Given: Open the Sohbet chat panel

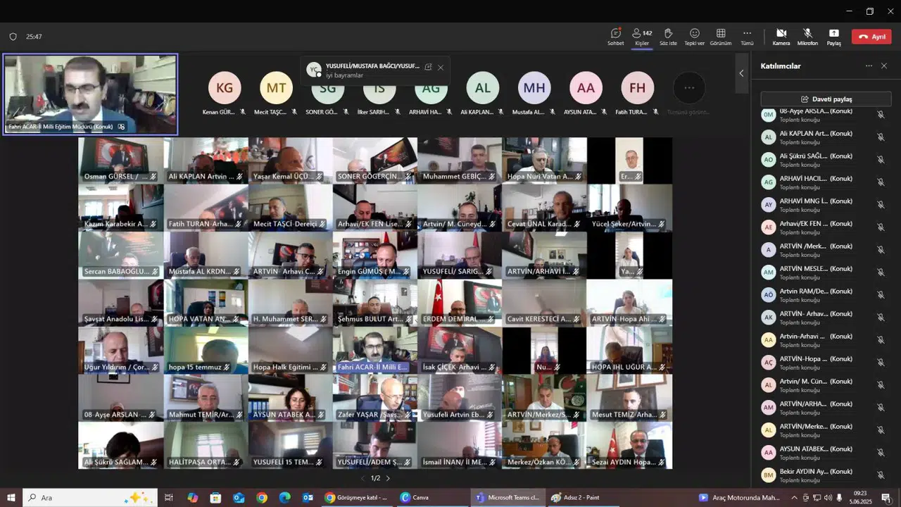Looking at the screenshot, I should pos(615,36).
